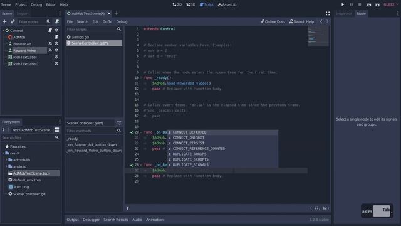Viewport: 401px width, 226px height.
Task: Switch to 2D workspace
Action: [x=177, y=4]
